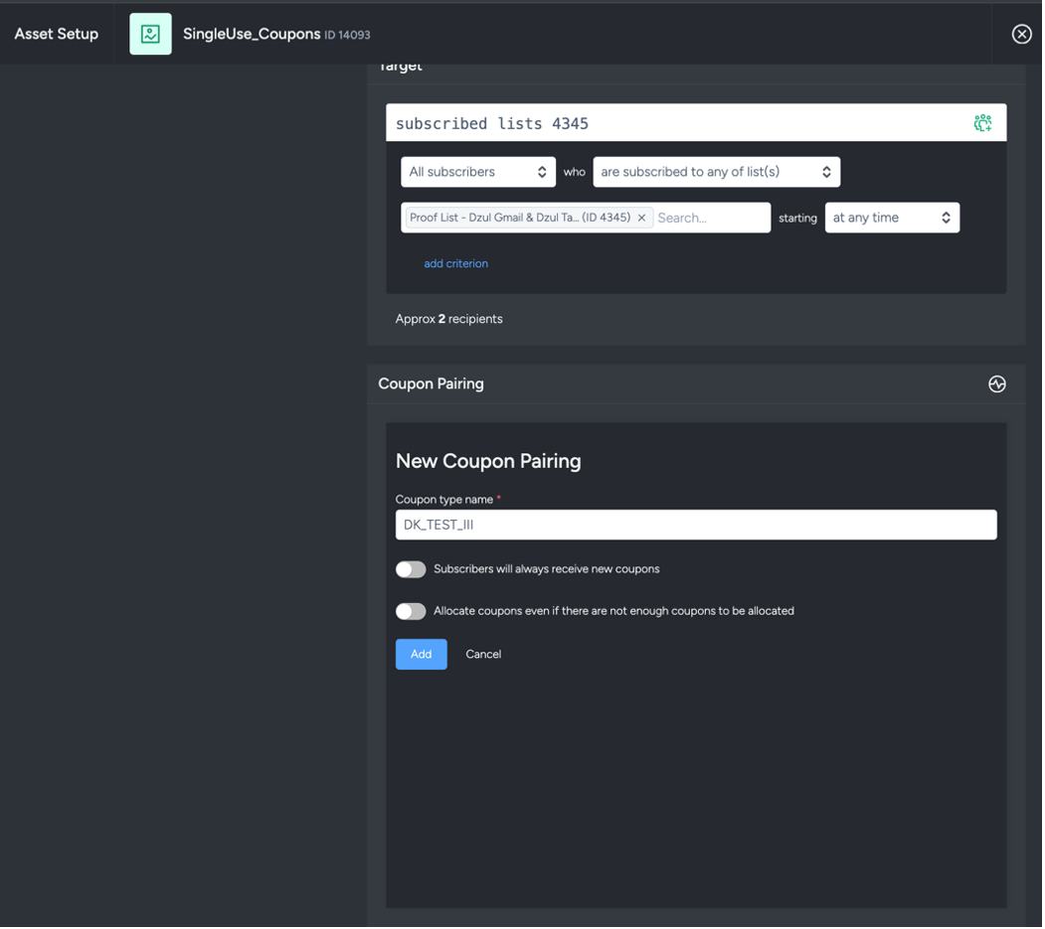Click the green asset type icon beside SingleUse_Coupons

click(149, 33)
